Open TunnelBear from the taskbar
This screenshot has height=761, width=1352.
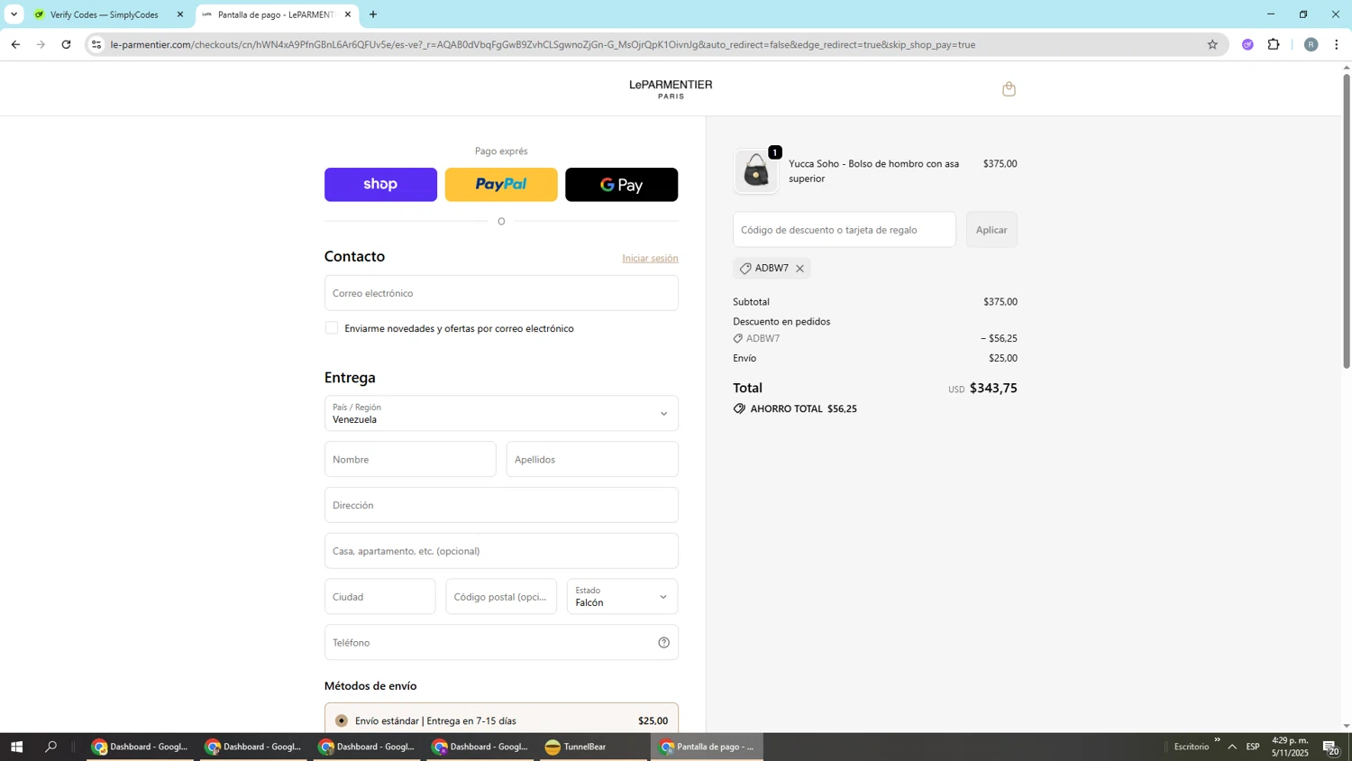click(593, 747)
